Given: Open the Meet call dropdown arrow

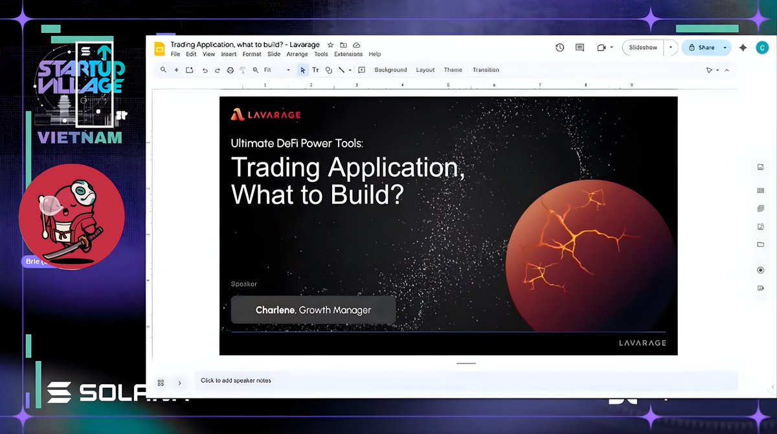Looking at the screenshot, I should tap(611, 47).
